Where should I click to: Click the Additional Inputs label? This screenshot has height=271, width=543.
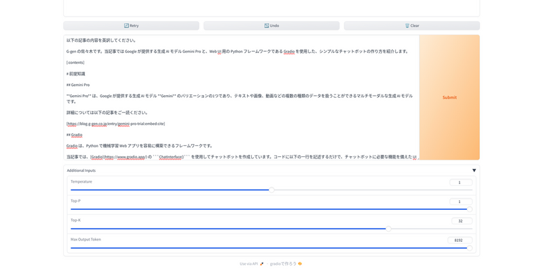[81, 170]
